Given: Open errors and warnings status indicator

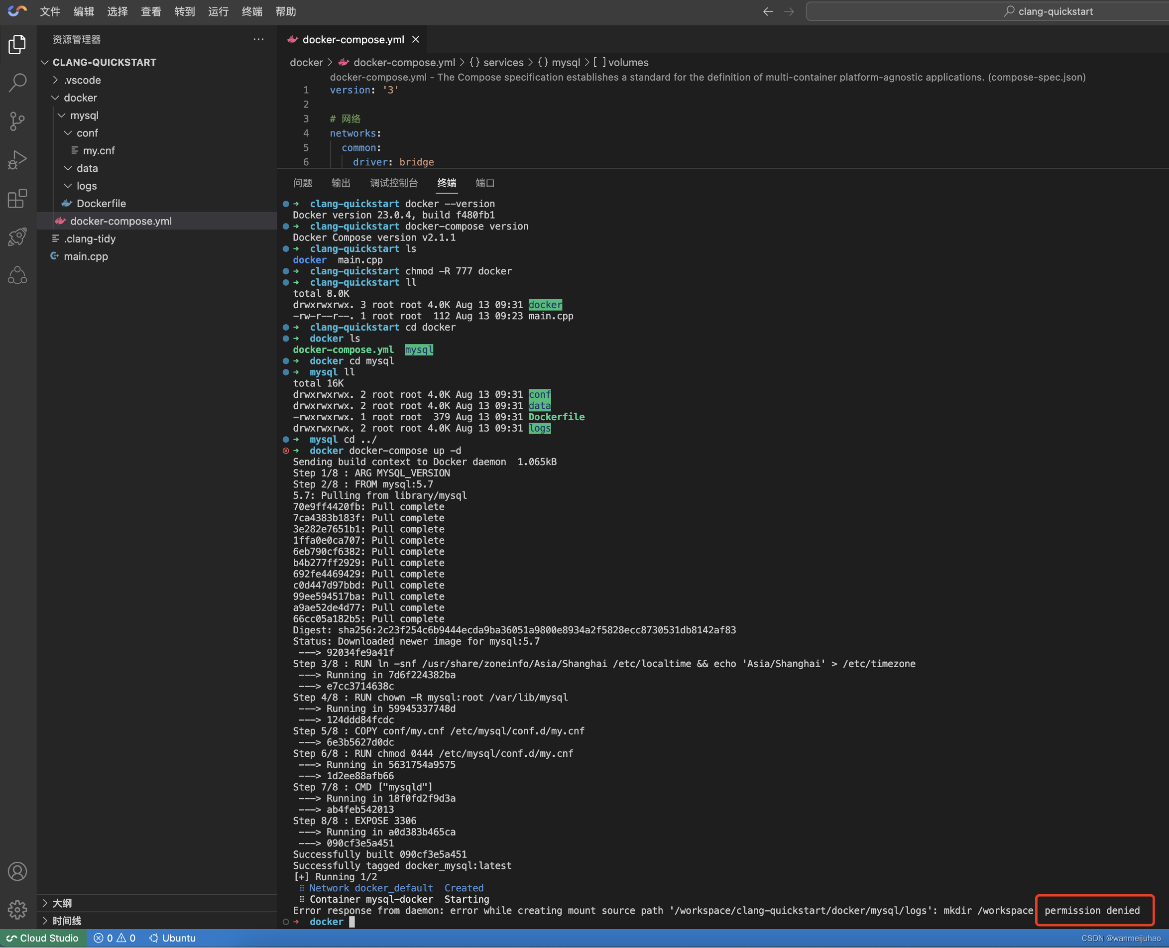Looking at the screenshot, I should 114,938.
